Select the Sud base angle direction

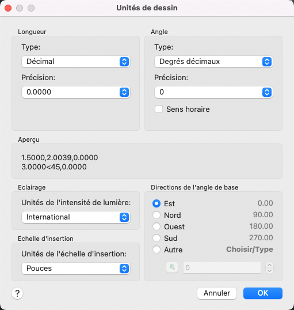tap(156, 238)
